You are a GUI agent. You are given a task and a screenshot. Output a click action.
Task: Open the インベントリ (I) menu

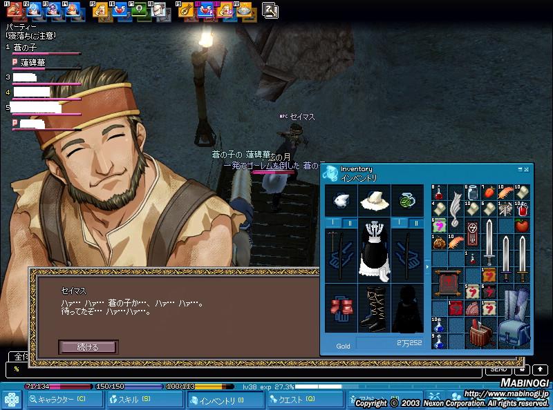point(225,400)
